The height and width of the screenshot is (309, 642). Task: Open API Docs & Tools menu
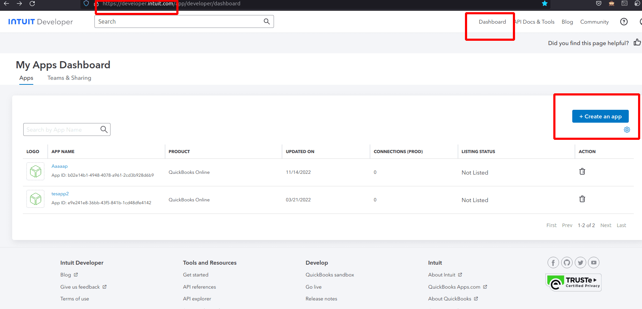(534, 22)
